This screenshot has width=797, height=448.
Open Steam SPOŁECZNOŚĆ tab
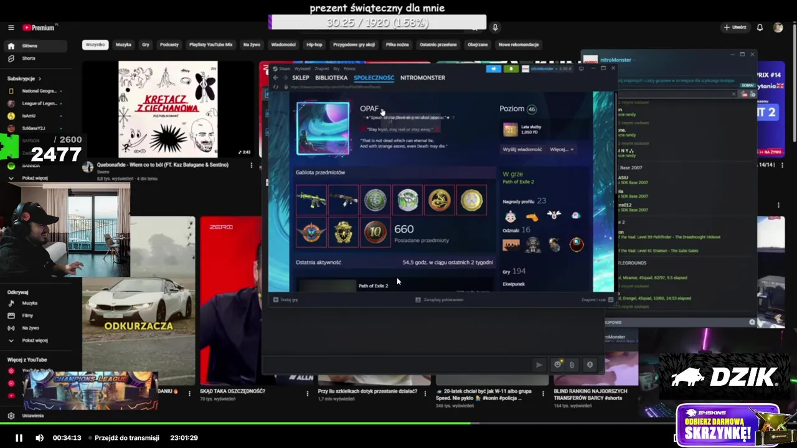click(x=374, y=78)
